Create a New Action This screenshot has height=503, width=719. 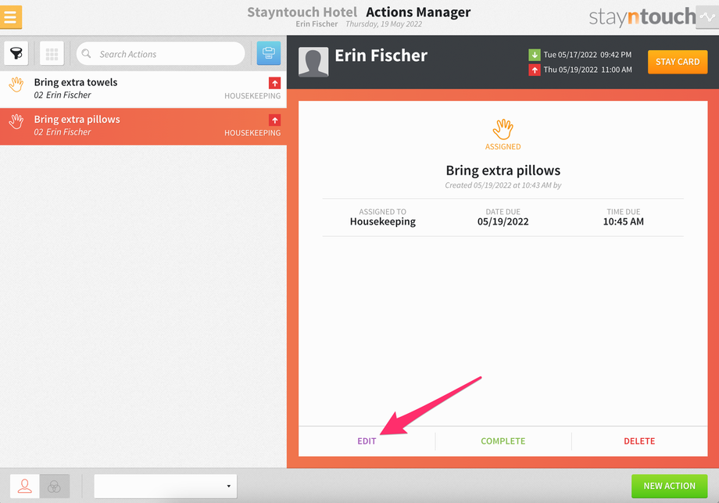tap(670, 486)
